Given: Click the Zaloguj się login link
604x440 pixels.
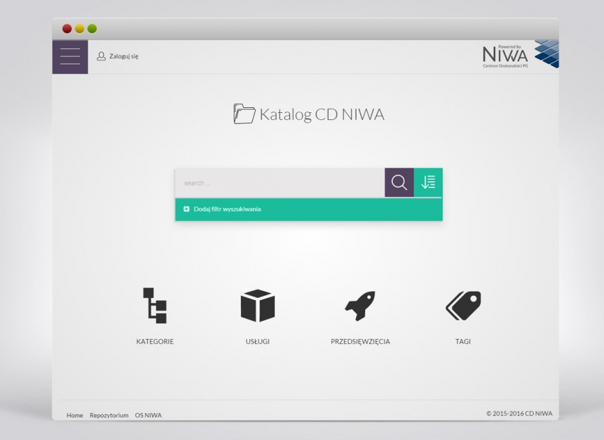Looking at the screenshot, I should [124, 56].
